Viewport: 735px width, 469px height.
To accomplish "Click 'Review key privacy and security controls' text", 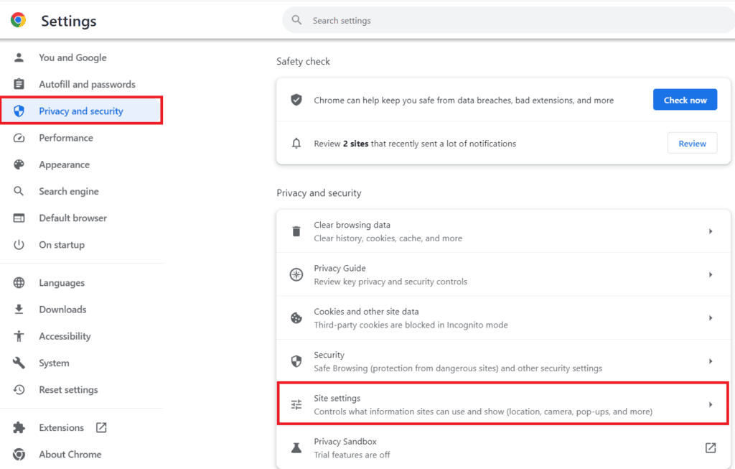I will 390,282.
